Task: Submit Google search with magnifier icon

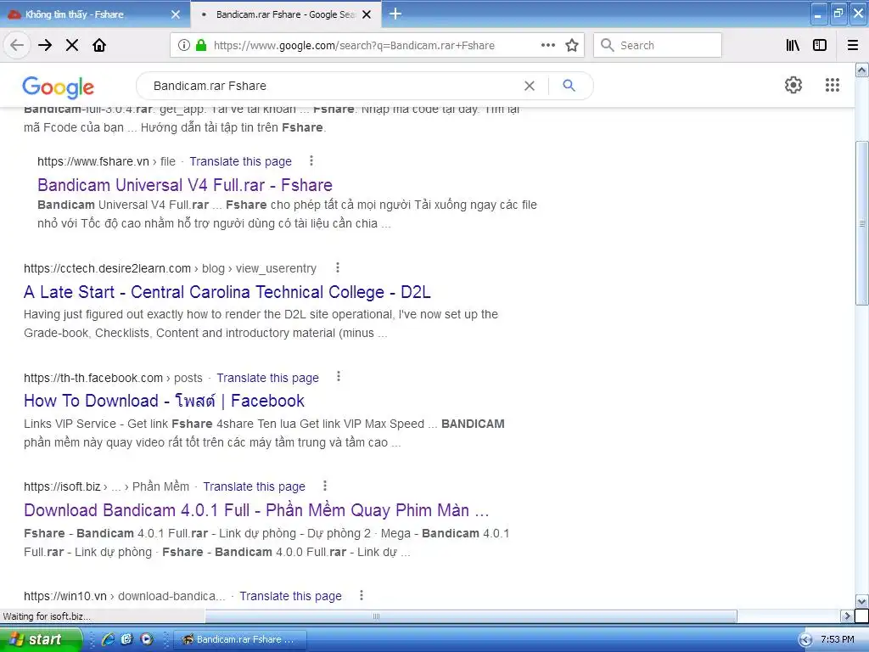Action: pos(569,86)
